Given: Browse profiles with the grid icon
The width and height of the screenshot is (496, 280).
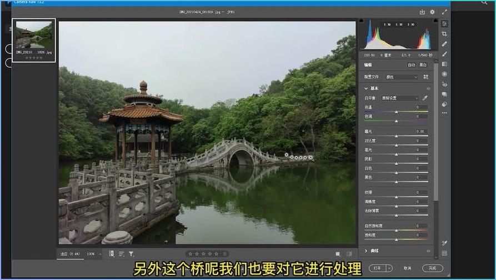Looking at the screenshot, I should tap(426, 77).
